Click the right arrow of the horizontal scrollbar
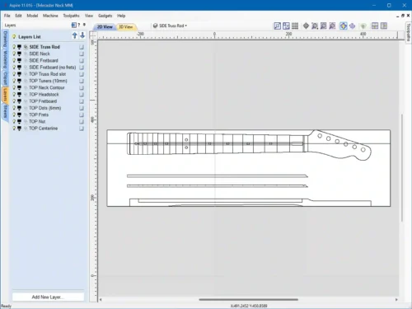Viewport: 412px width, 309px height. coord(396,299)
